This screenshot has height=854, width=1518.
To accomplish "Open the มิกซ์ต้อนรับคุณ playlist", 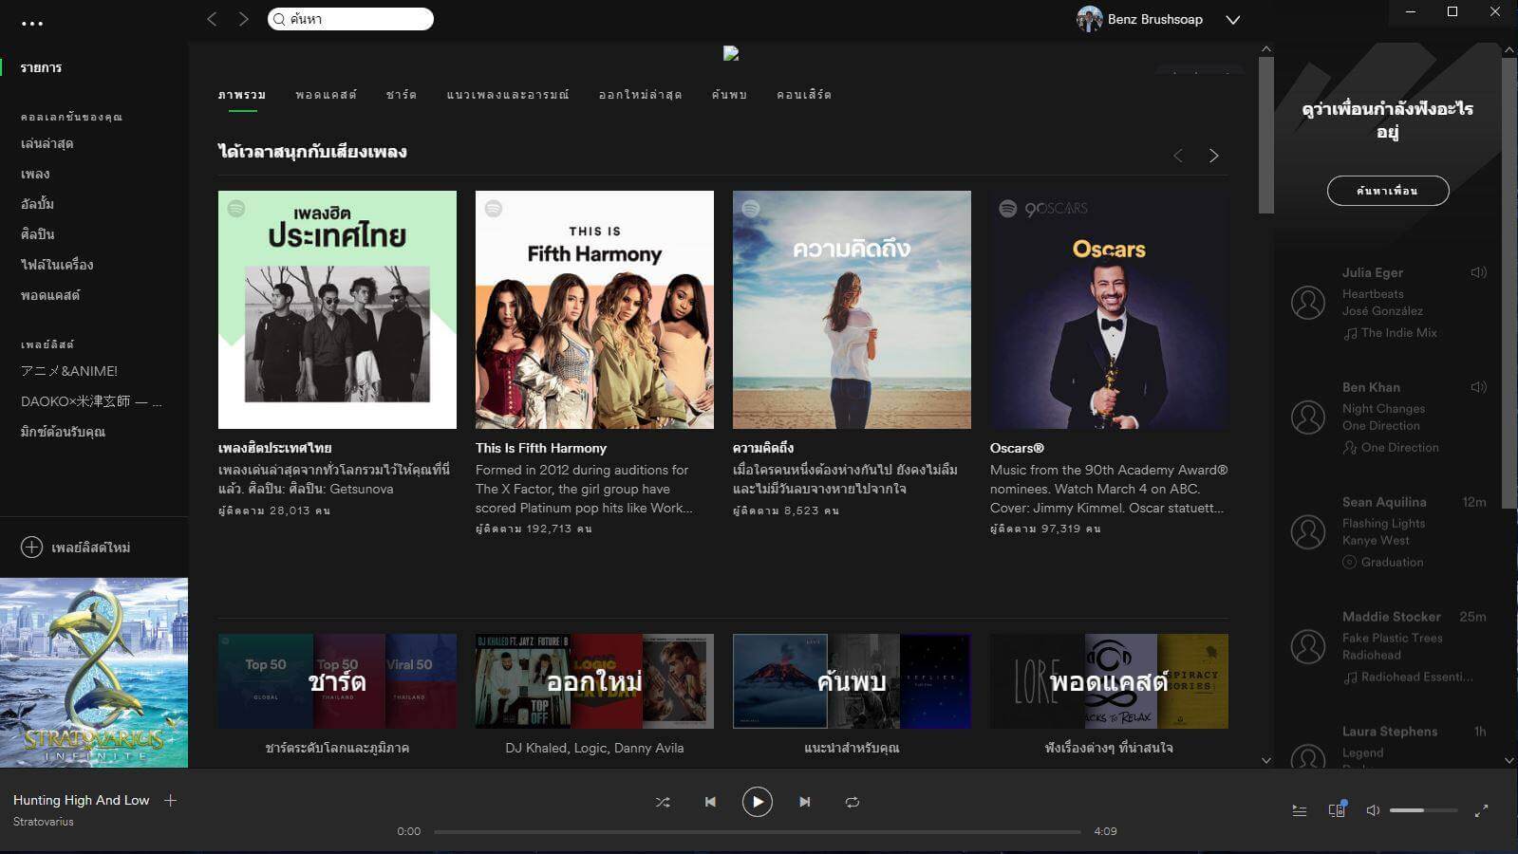I will tap(63, 432).
